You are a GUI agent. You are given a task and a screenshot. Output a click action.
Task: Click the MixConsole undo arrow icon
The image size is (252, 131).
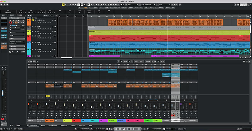coord(29,61)
